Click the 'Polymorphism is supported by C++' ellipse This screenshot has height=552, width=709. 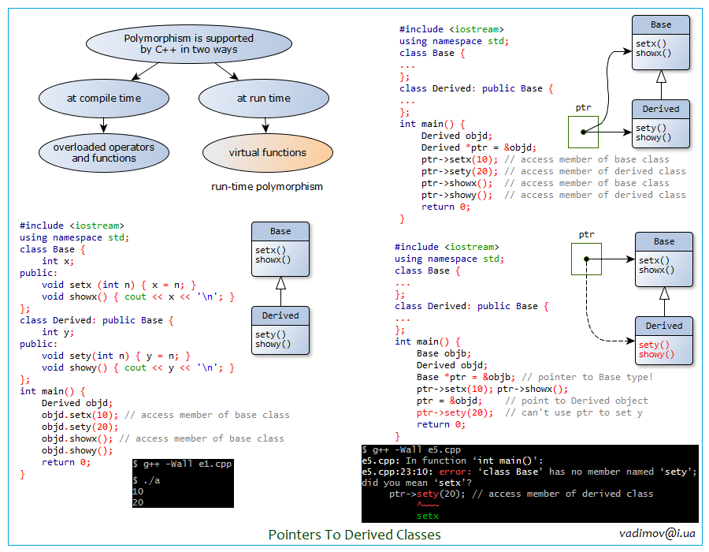click(188, 44)
